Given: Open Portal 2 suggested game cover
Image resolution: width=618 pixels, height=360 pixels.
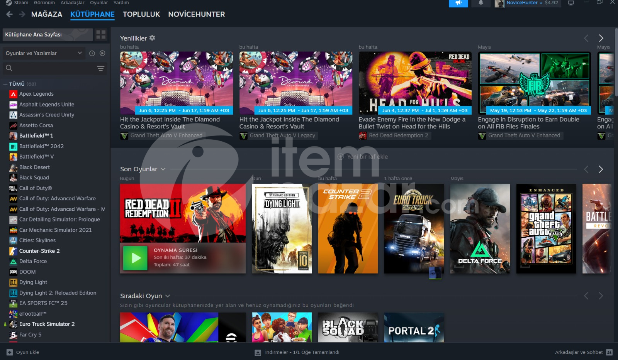Looking at the screenshot, I should [414, 327].
